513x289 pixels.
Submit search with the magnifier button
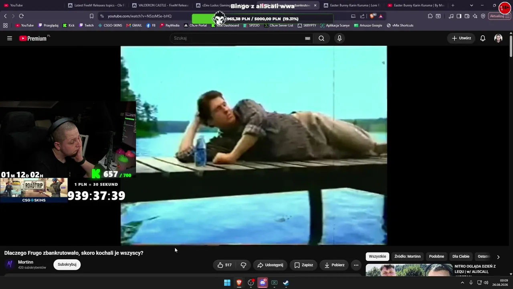pyautogui.click(x=321, y=38)
